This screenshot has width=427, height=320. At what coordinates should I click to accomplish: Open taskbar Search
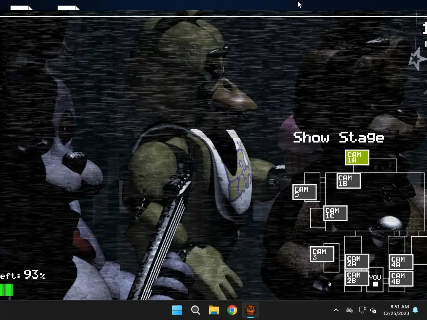tap(195, 310)
